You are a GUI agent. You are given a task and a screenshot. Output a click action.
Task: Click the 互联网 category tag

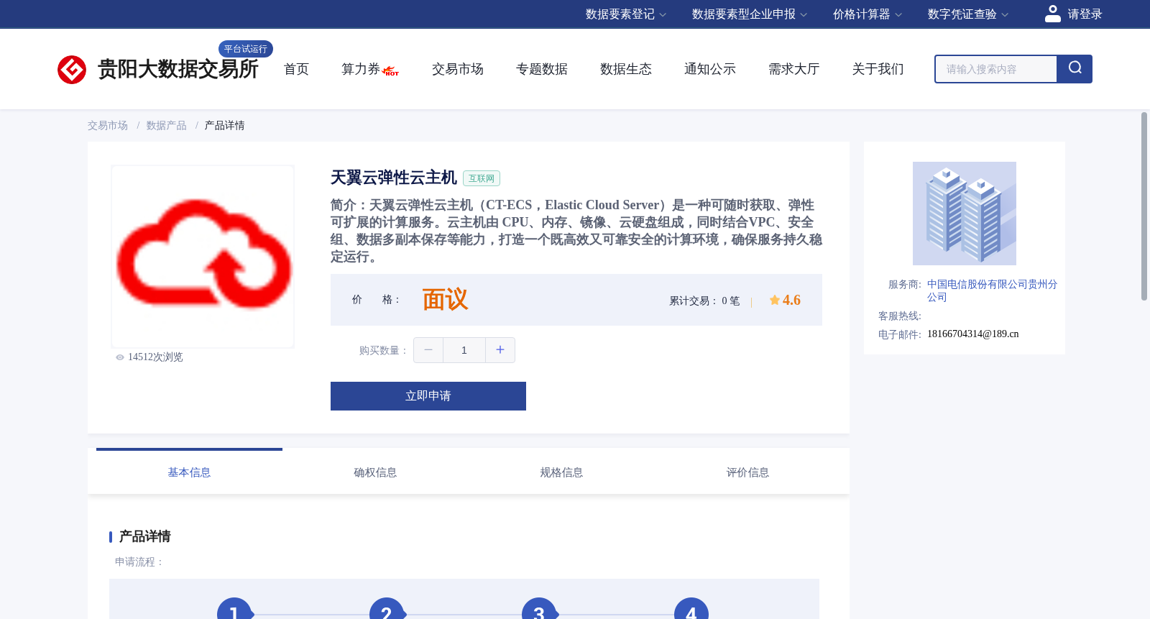click(x=482, y=178)
